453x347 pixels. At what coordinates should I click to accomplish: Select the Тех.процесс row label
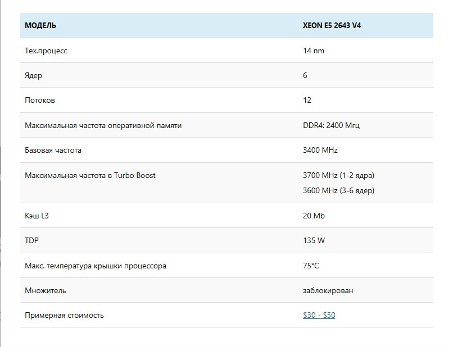click(x=46, y=51)
